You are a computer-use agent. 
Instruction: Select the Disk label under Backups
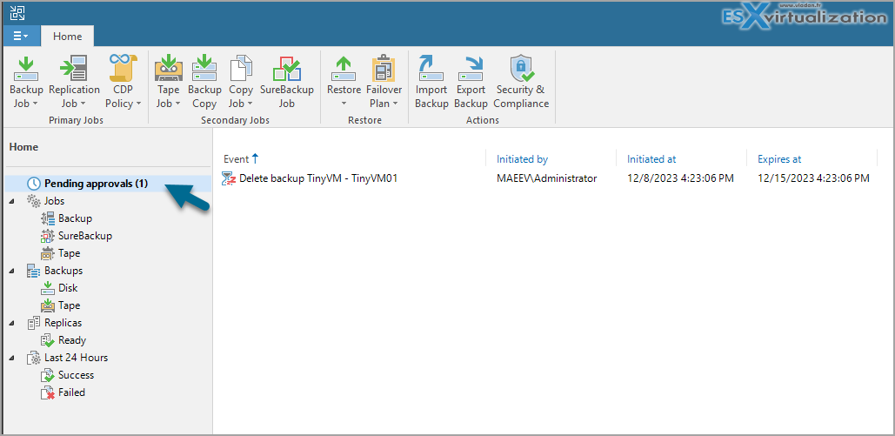point(68,288)
